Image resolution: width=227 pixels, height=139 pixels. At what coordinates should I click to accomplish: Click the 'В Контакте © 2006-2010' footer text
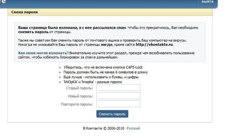[x=104, y=128]
